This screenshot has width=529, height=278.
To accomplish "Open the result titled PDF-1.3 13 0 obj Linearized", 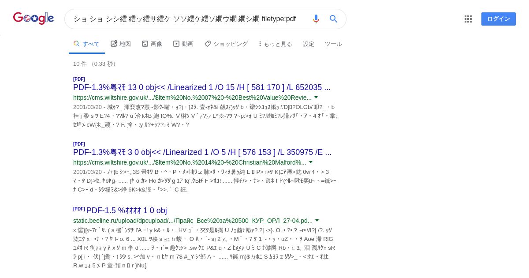I will 202,87.
